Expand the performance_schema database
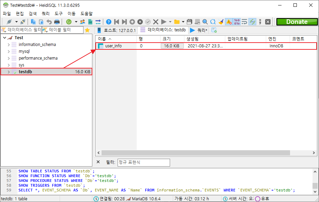Image resolution: width=319 pixels, height=202 pixels. tap(9, 58)
